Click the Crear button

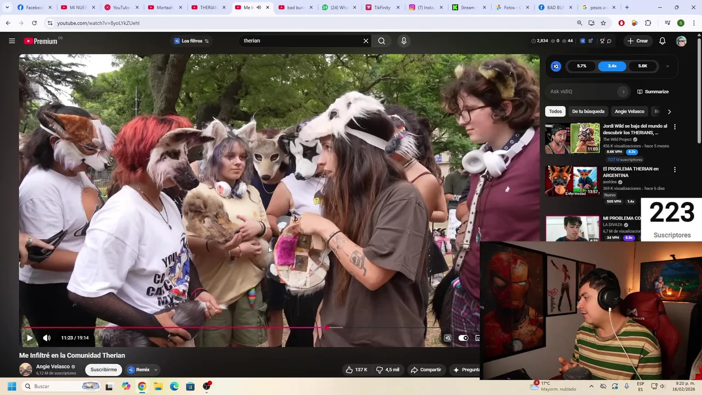tap(638, 41)
